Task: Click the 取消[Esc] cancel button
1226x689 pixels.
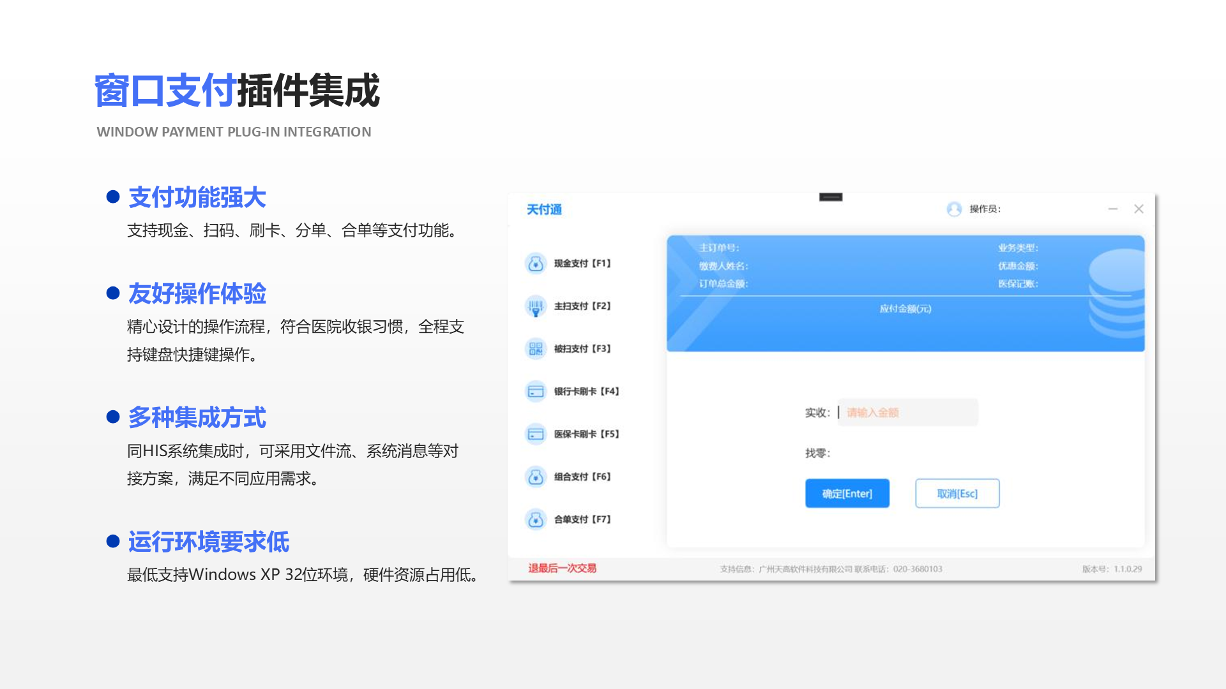Action: [957, 493]
